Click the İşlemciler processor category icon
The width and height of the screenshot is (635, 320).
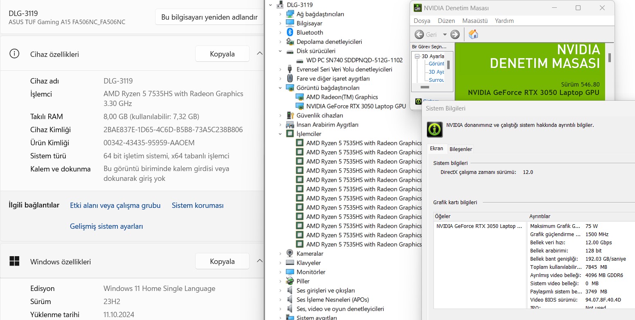pyautogui.click(x=290, y=134)
